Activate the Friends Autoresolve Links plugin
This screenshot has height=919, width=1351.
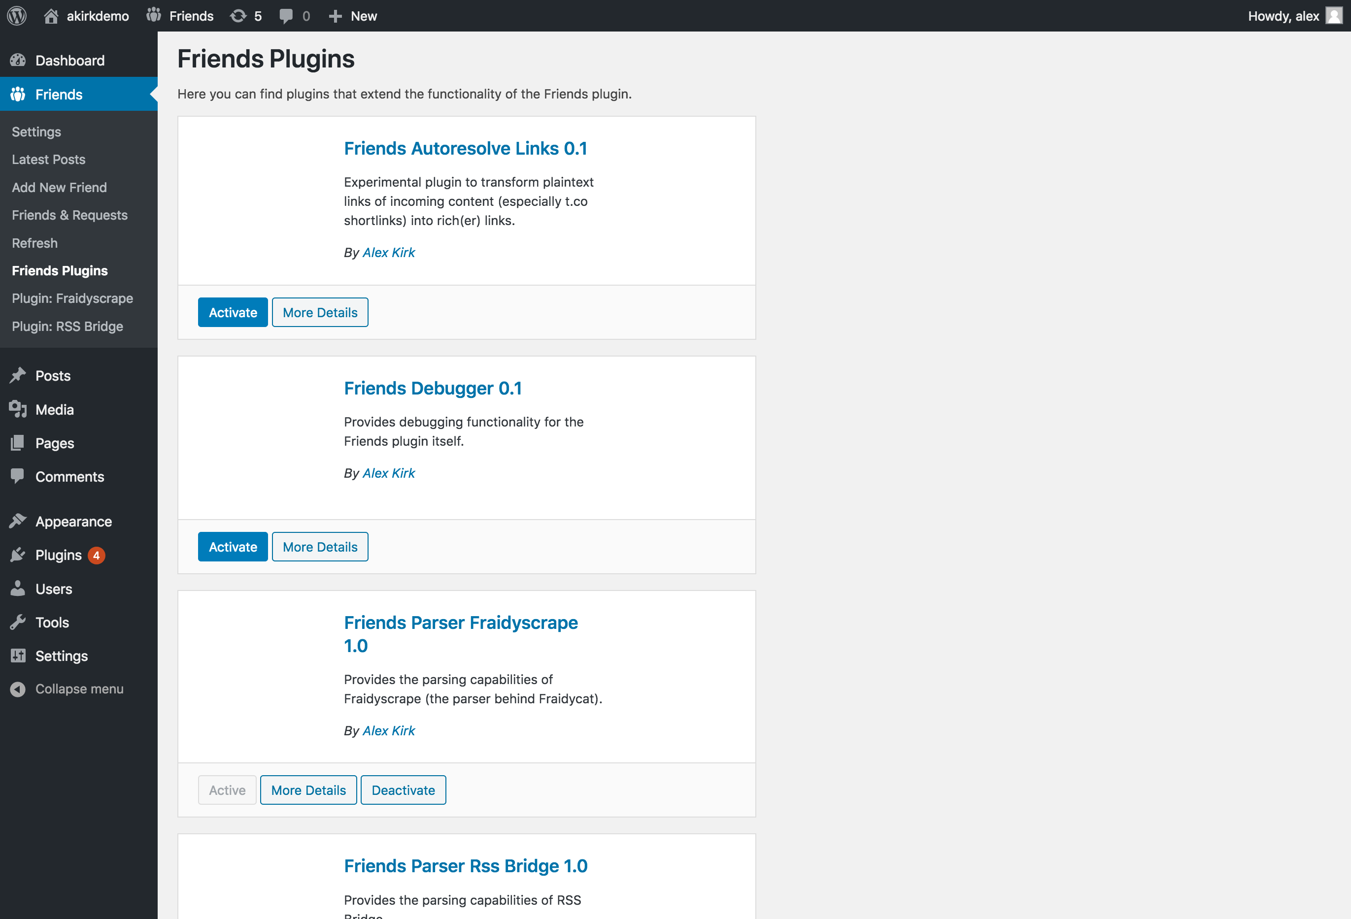click(233, 313)
